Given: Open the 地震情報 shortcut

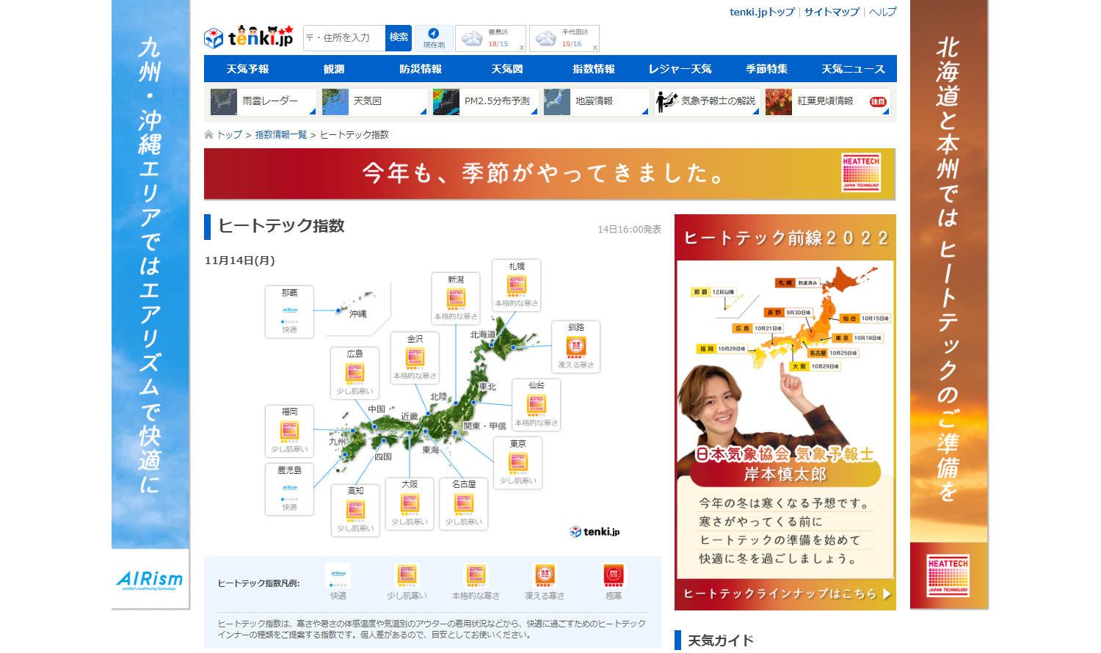Looking at the screenshot, I should coord(596,102).
